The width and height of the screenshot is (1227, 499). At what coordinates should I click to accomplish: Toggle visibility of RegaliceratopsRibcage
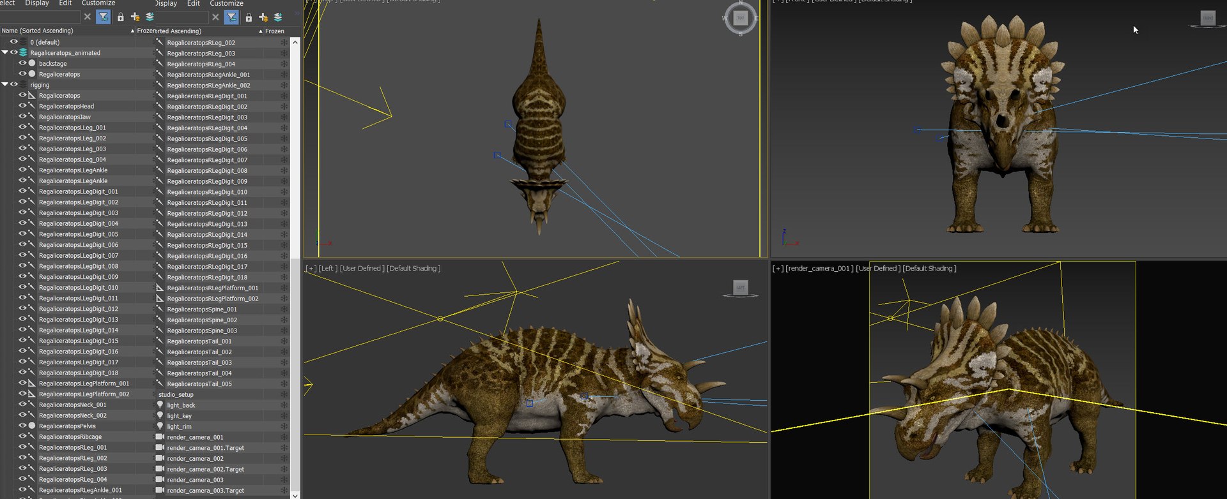tap(22, 436)
